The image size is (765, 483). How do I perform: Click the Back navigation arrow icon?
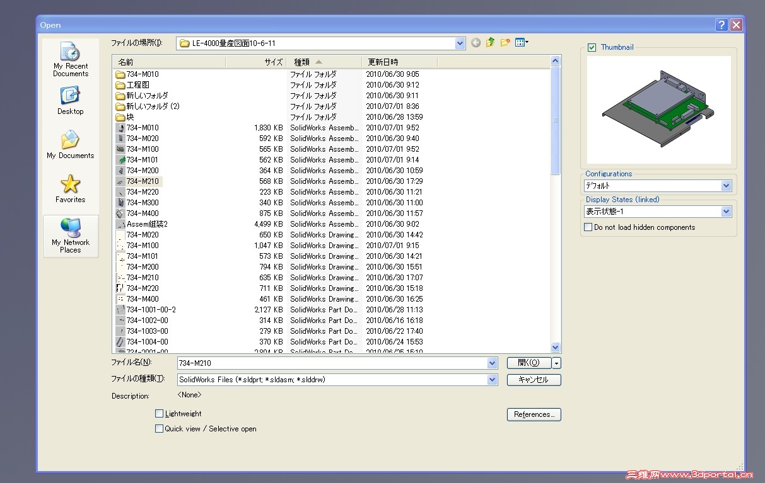pyautogui.click(x=476, y=43)
